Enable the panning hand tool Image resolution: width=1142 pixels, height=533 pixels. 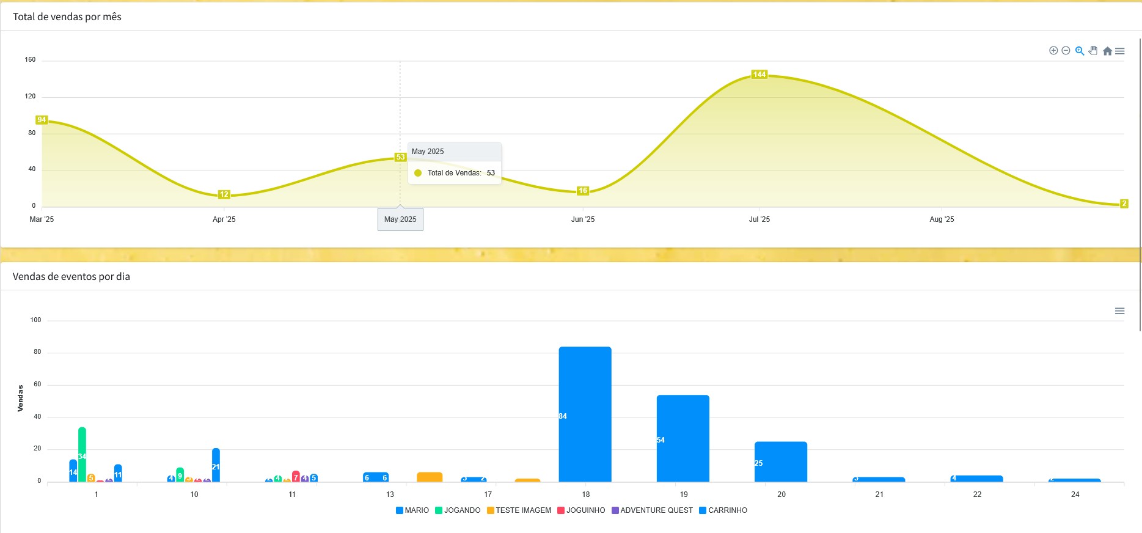[1093, 51]
